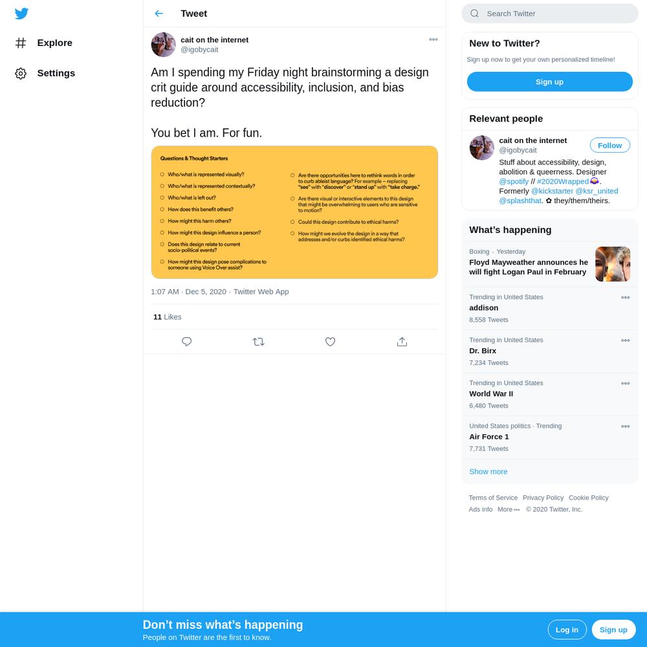Retweet using the retweet icon
Image resolution: width=647 pixels, height=647 pixels.
[258, 342]
